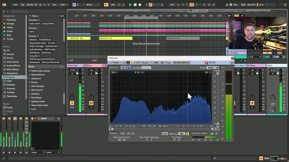Click the SPAN statistics Reset button
Viewport: 289px width, 162px height.
pyautogui.click(x=165, y=134)
